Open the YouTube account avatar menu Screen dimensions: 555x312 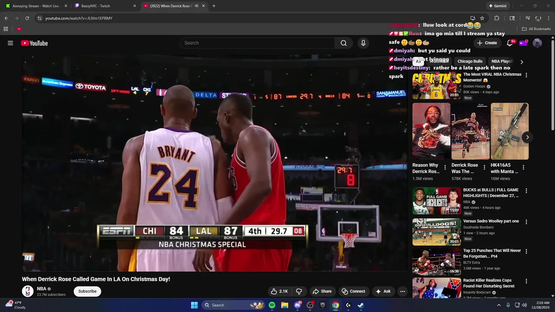point(537,43)
